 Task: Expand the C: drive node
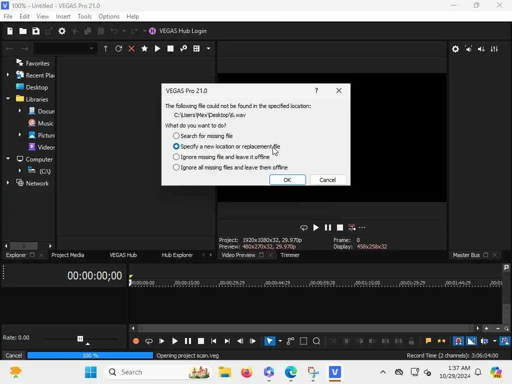click(x=20, y=171)
